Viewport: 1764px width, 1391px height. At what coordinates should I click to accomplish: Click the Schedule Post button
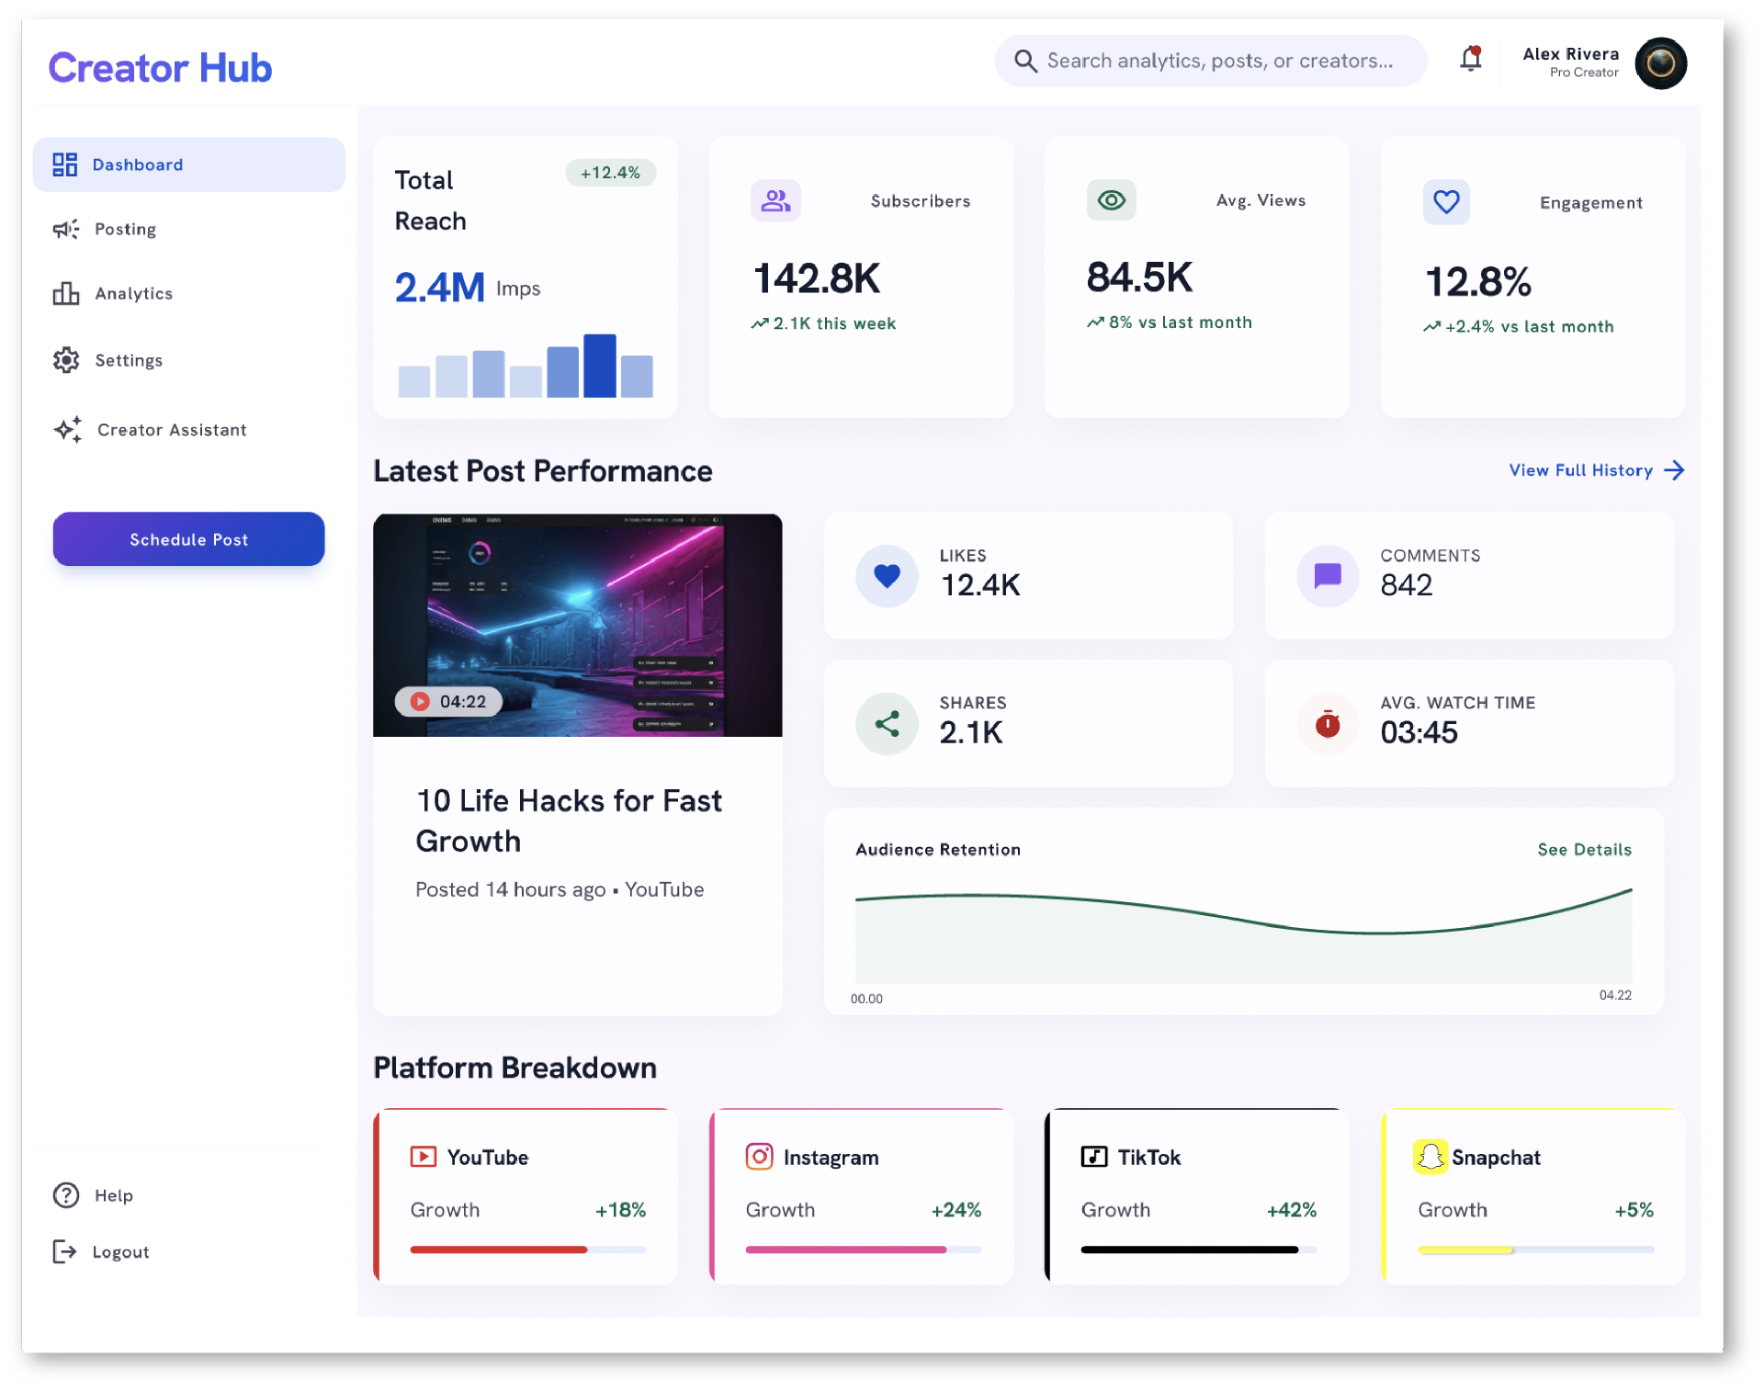pyautogui.click(x=188, y=539)
